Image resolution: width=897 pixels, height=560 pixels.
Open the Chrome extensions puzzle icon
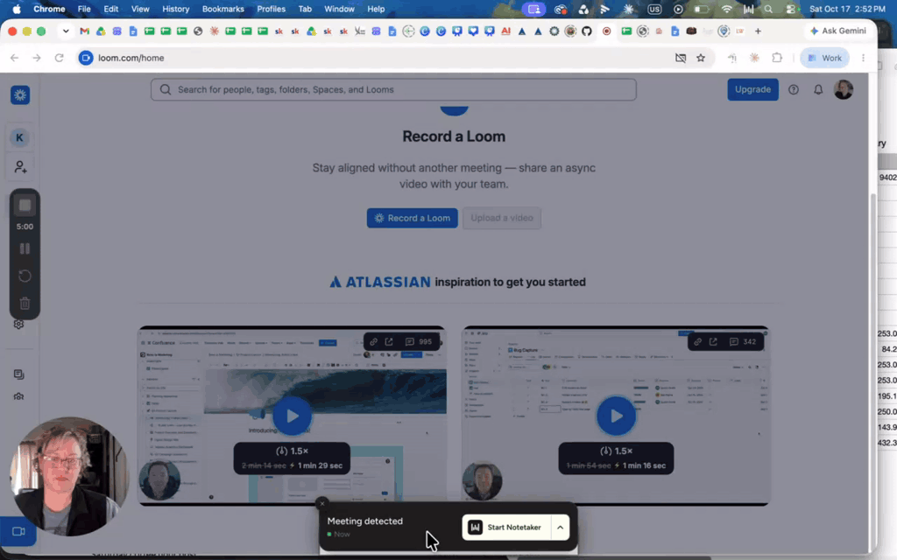point(777,58)
